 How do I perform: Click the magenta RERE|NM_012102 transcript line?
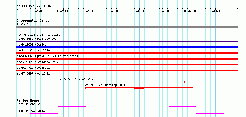point(127,106)
